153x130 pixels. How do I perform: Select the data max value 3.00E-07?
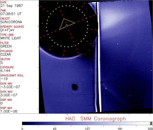click(9, 95)
